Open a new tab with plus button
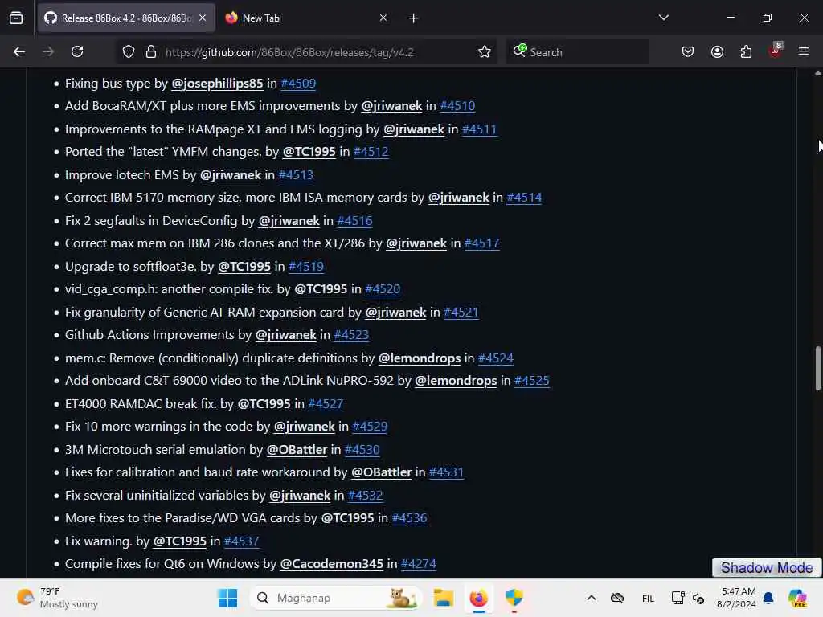Screen dimensions: 823x617 [414, 18]
